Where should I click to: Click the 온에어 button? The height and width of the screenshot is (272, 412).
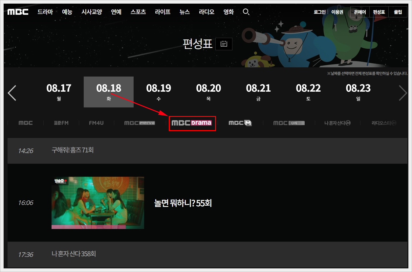360,12
